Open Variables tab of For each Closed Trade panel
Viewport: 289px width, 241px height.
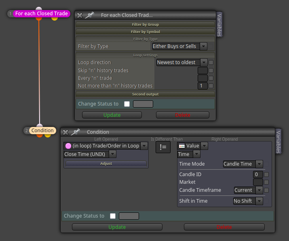(x=219, y=25)
